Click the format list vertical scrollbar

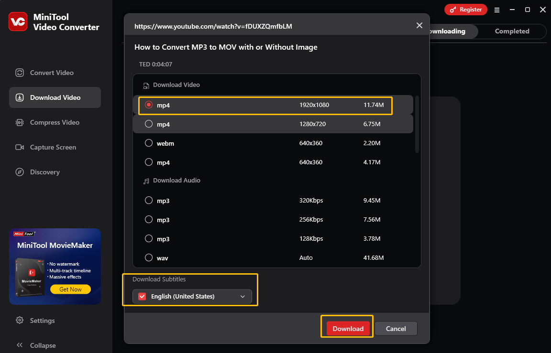[x=417, y=124]
